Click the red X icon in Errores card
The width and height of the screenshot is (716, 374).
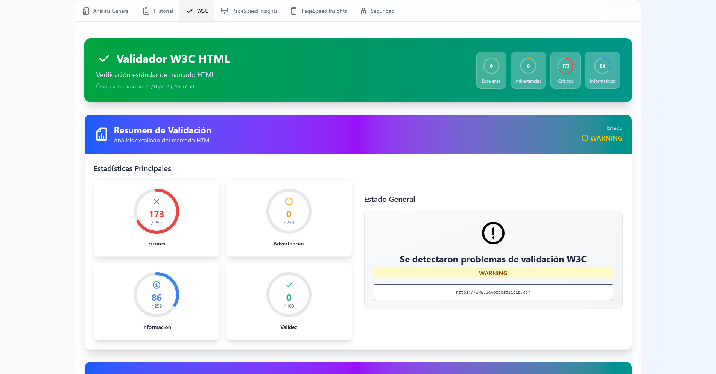[157, 201]
